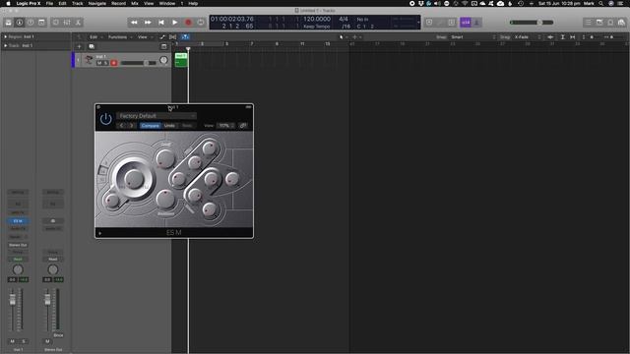Screen dimensions: 630x354
Task: Show the Toolbar button in control bar
Action: 41,23
